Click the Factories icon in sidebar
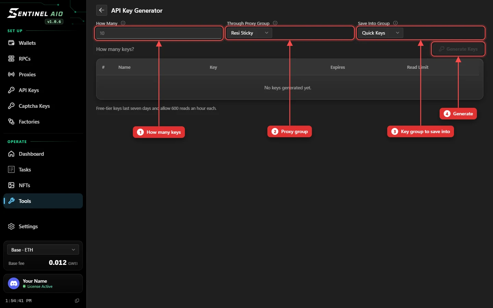 pyautogui.click(x=11, y=121)
